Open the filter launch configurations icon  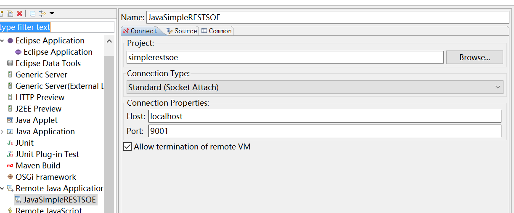tap(42, 13)
